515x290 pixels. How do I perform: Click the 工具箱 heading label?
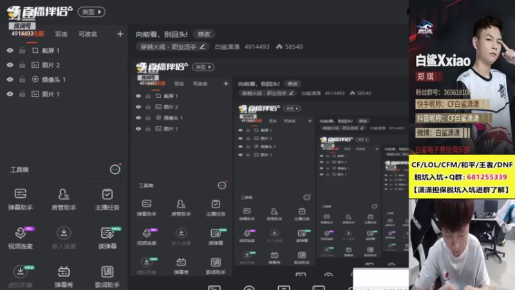19,169
